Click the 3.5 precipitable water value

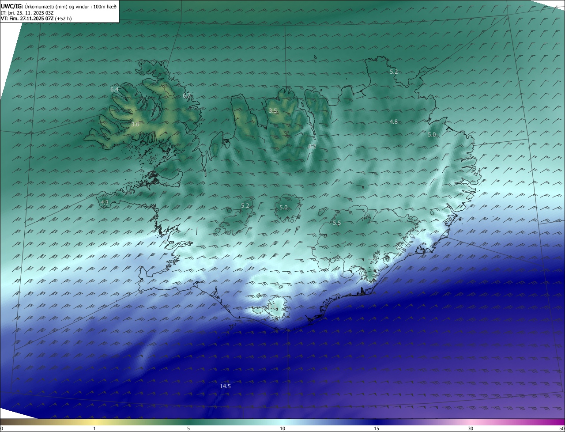click(273, 111)
